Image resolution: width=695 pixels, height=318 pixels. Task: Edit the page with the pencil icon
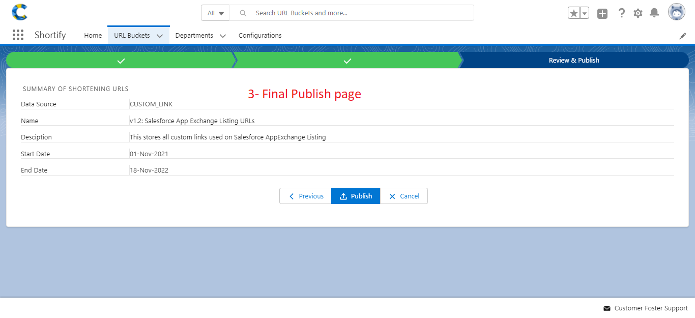[x=683, y=36]
